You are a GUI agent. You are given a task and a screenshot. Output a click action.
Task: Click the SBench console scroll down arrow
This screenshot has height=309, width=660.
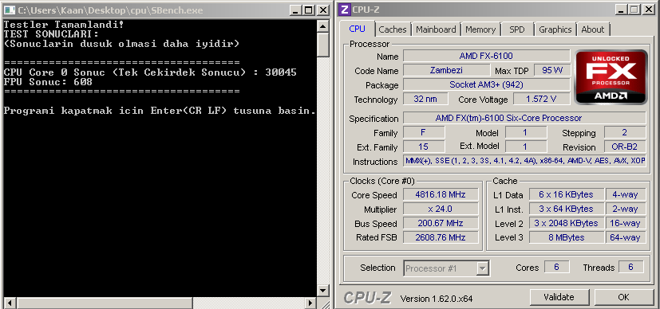323,290
